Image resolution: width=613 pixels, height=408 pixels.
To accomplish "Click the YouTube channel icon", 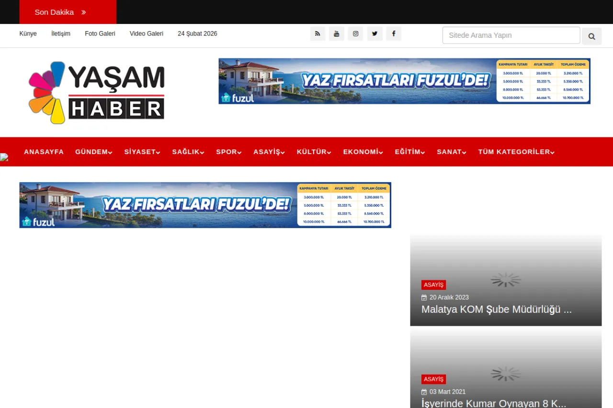I will [336, 33].
